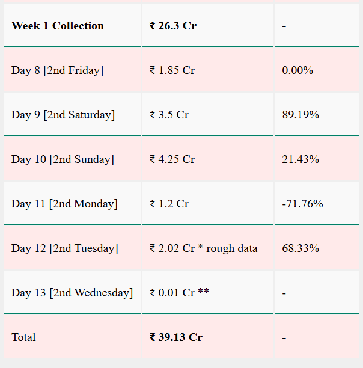This screenshot has height=368, width=363.
Task: Click the ₹ 3.5 Cr amount
Action: point(169,115)
